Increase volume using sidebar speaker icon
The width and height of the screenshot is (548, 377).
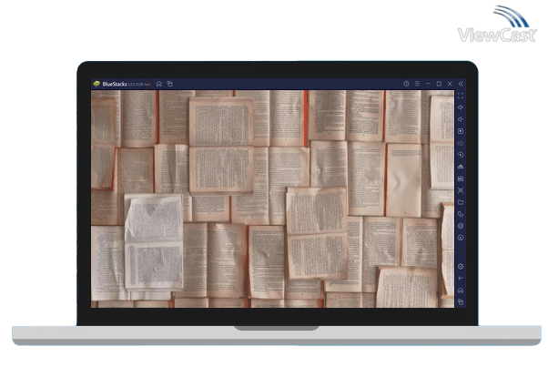[461, 107]
